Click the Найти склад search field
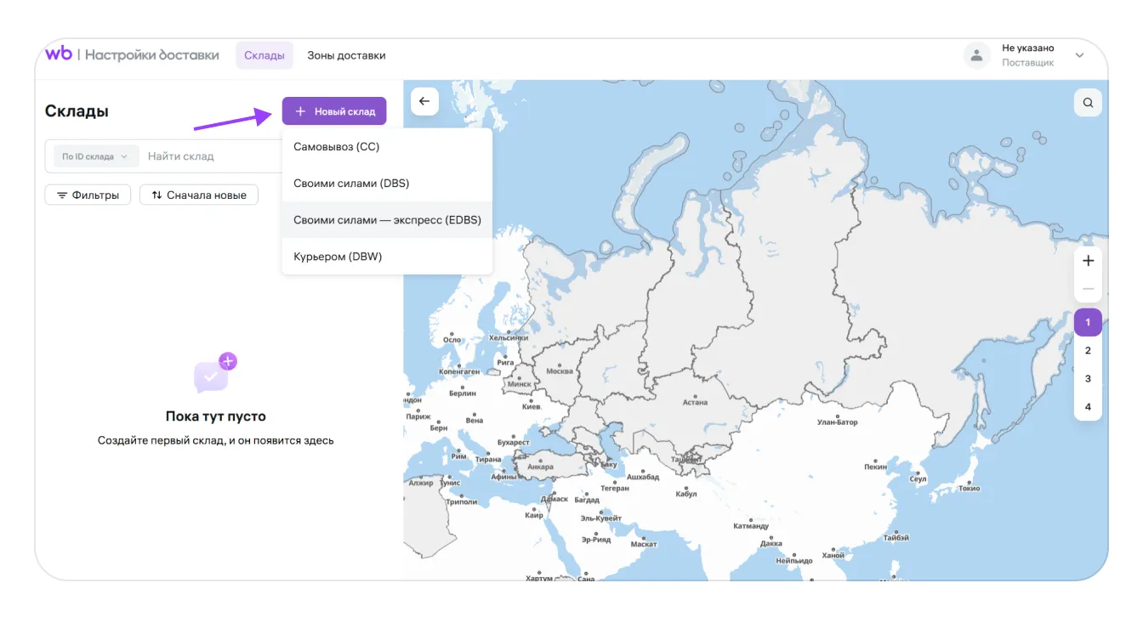Image resolution: width=1143 pixels, height=617 pixels. point(208,156)
